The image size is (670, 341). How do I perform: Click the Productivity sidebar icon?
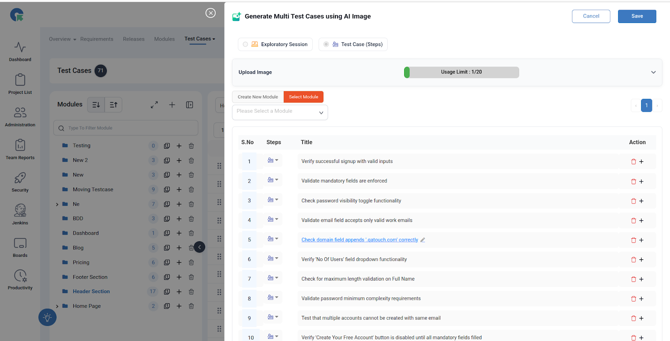pyautogui.click(x=20, y=279)
